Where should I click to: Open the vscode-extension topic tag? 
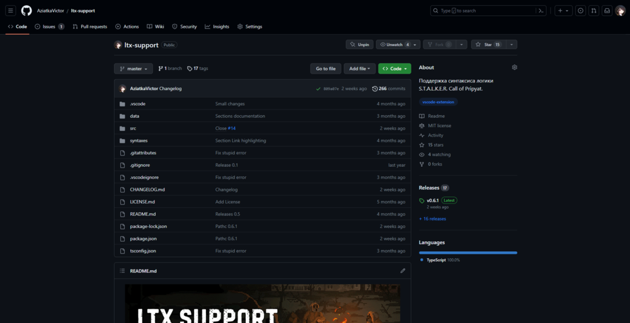point(438,102)
